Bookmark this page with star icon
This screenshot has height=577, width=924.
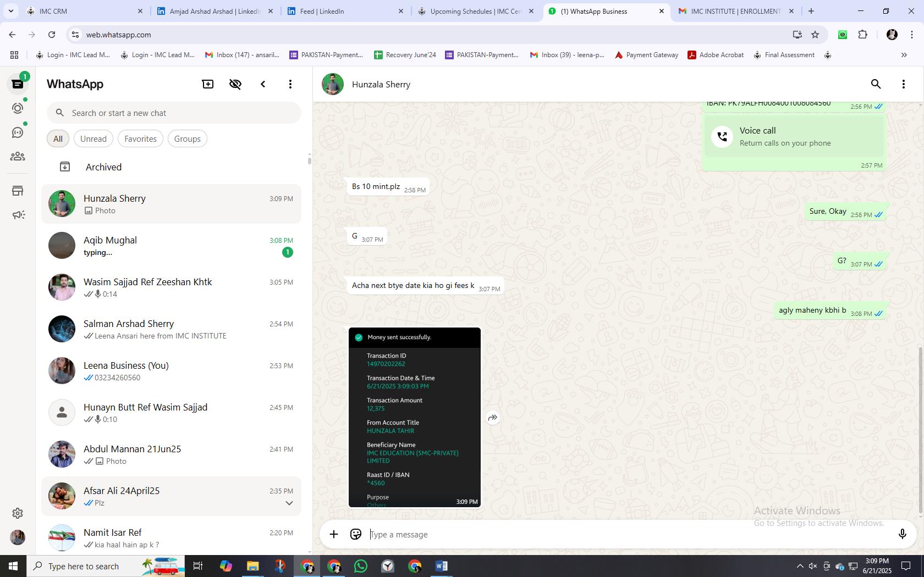point(815,35)
